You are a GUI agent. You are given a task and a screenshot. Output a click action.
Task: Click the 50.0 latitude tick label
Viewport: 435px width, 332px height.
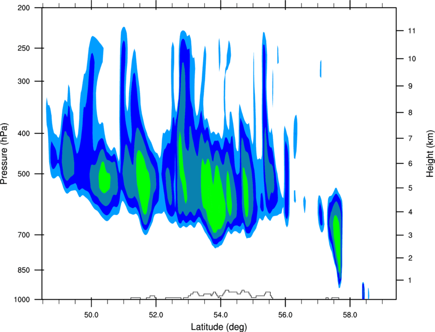pyautogui.click(x=91, y=315)
